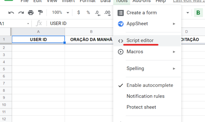Format cell as currency with dollar icon

coord(79,12)
